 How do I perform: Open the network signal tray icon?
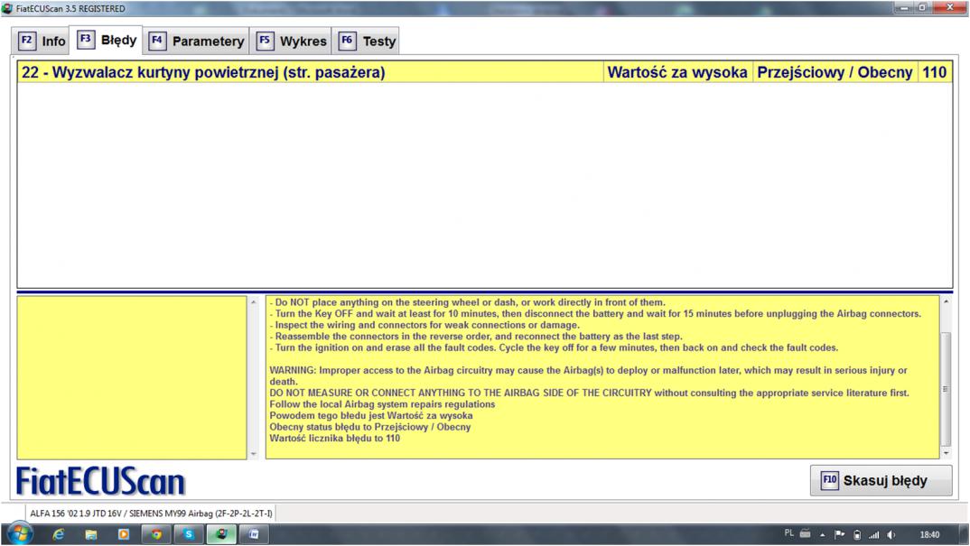873,535
